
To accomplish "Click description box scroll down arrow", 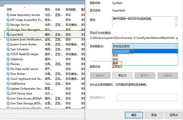I will click(x=176, y=25).
